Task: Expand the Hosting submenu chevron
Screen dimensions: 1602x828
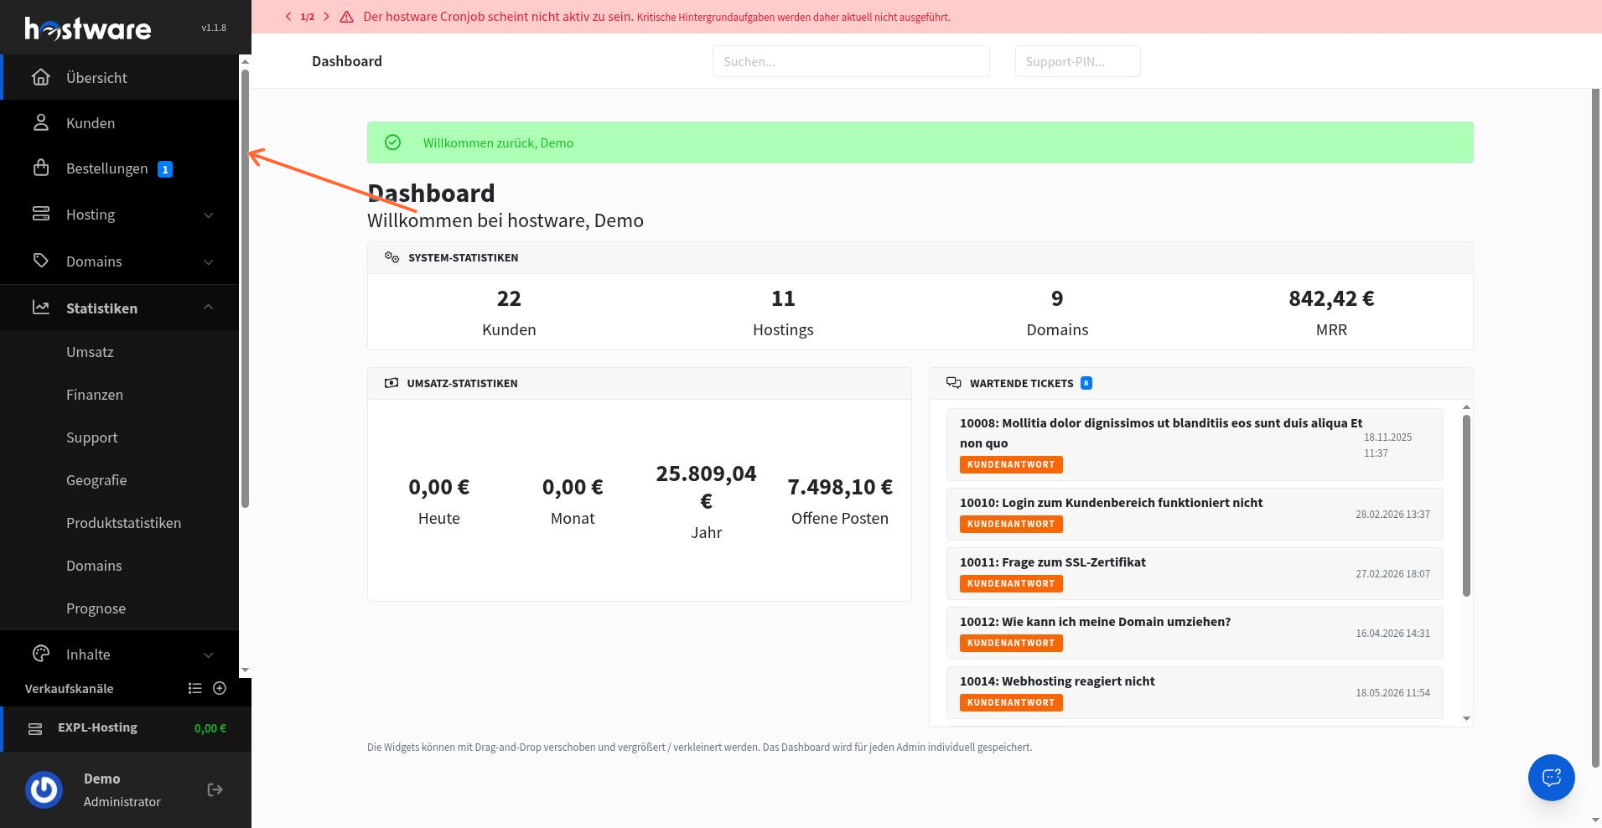Action: tap(209, 215)
